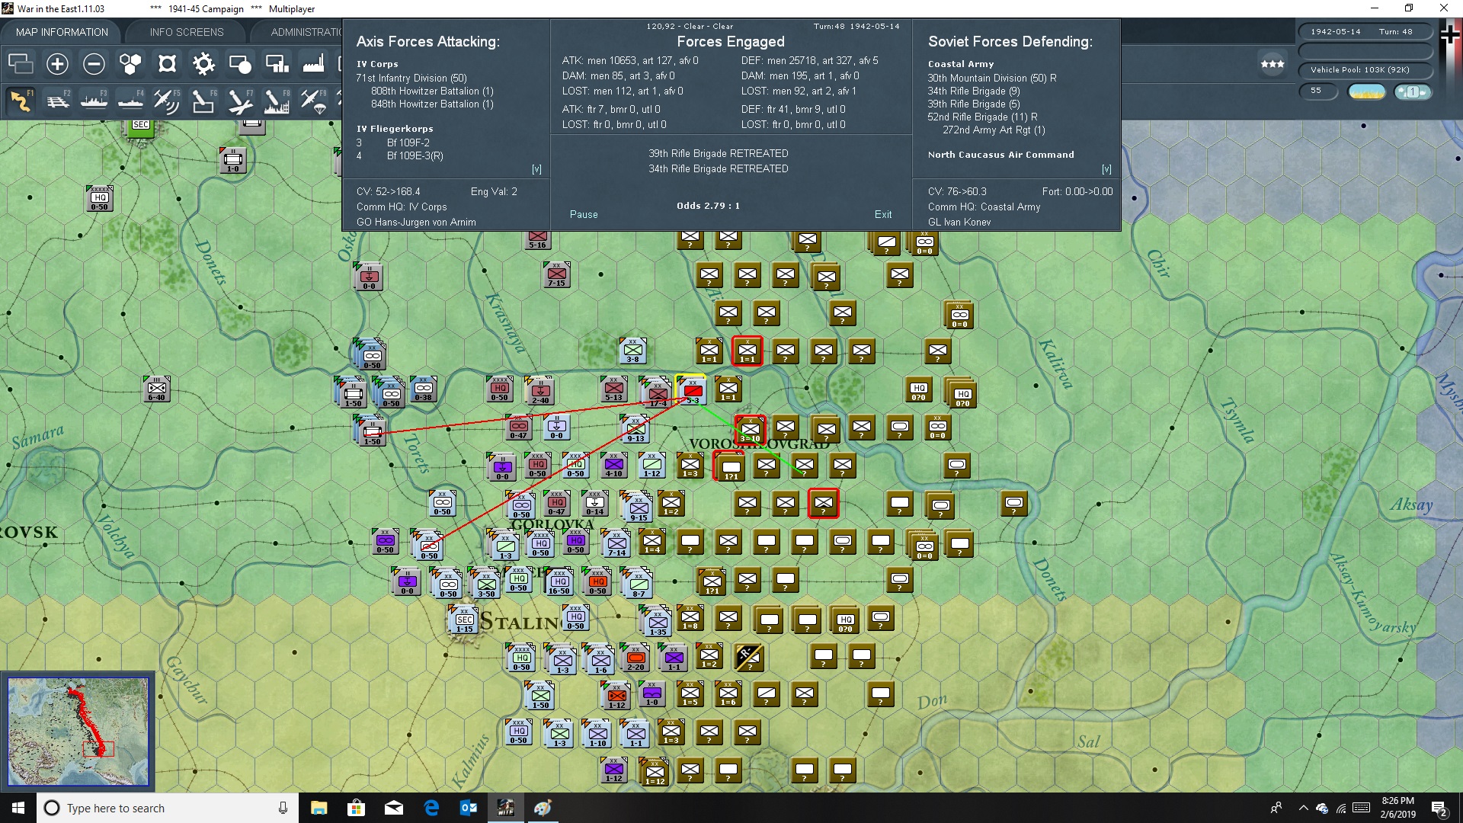1463x823 pixels.
Task: Select the F3 naval transport mode
Action: tap(94, 101)
